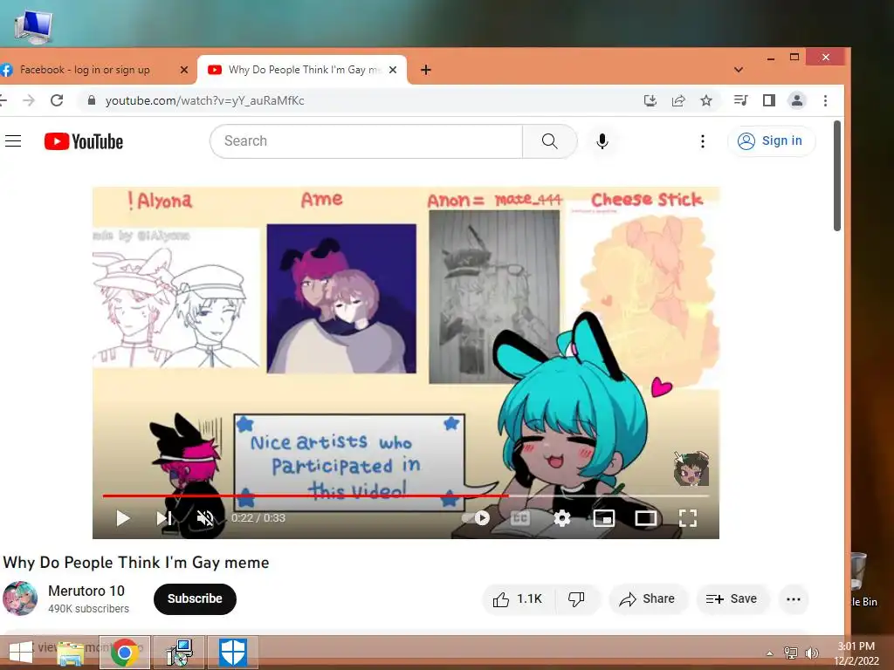Screen dimensions: 894x670
Task: Open computer icon on desktop
Action: (33, 25)
